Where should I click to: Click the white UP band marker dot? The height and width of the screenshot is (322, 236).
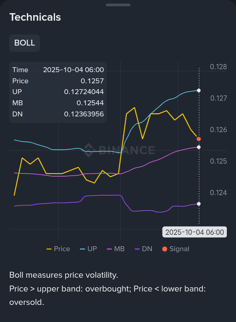tap(199, 90)
